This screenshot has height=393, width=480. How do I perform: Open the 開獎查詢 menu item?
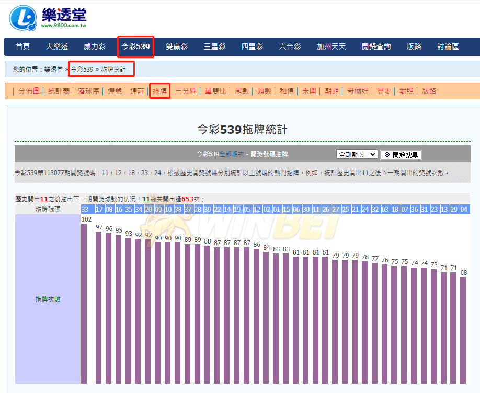(376, 47)
